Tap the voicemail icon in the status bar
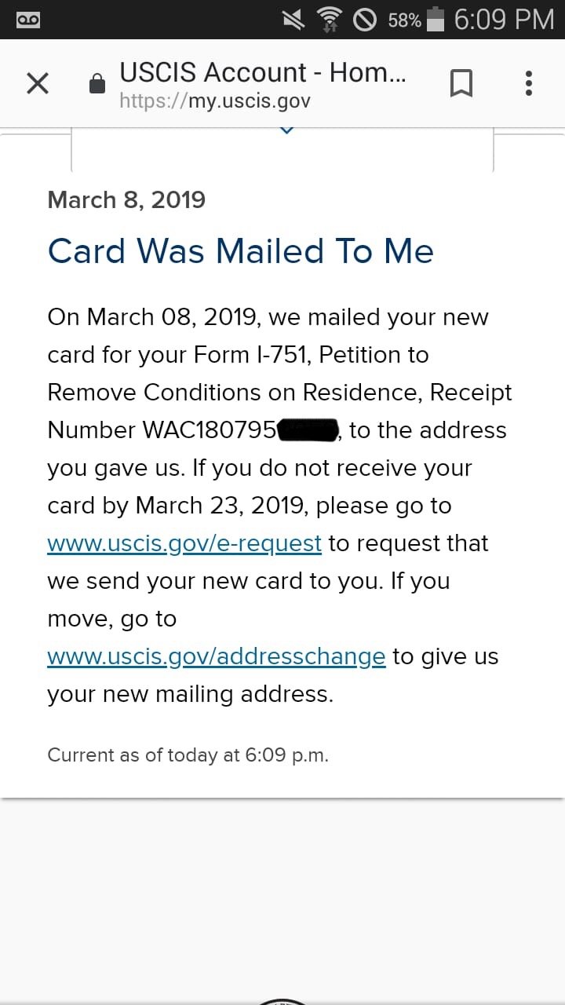Viewport: 565px width, 1005px height. (28, 20)
